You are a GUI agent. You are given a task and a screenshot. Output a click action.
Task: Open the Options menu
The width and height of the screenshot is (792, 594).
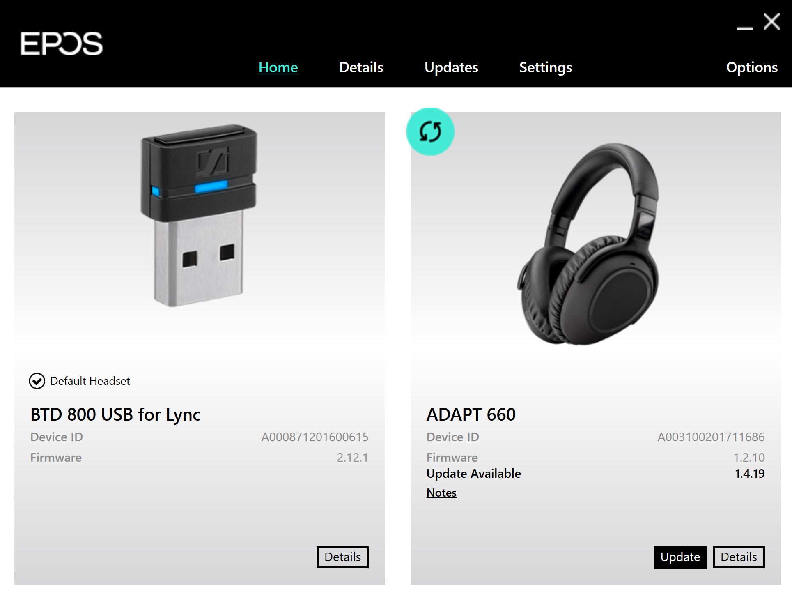(752, 67)
